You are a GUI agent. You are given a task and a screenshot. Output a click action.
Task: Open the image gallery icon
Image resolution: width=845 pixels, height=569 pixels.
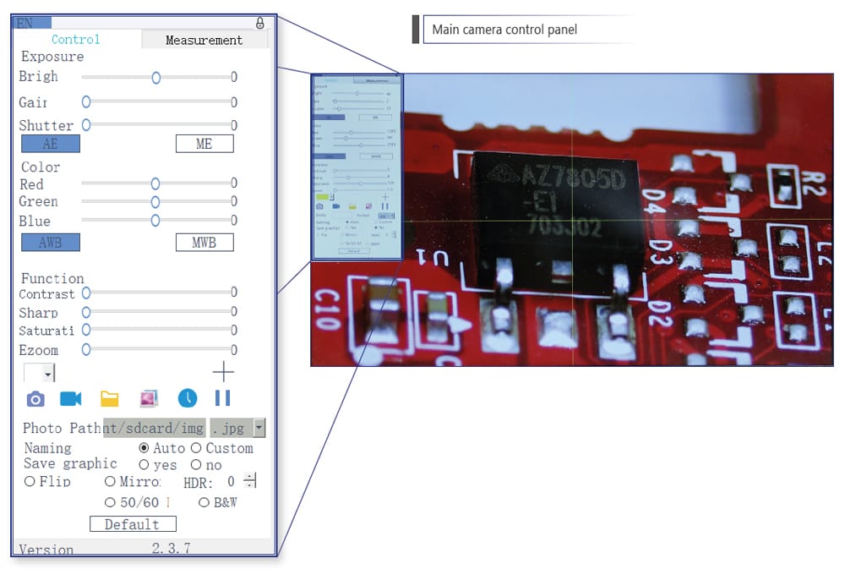click(x=149, y=398)
